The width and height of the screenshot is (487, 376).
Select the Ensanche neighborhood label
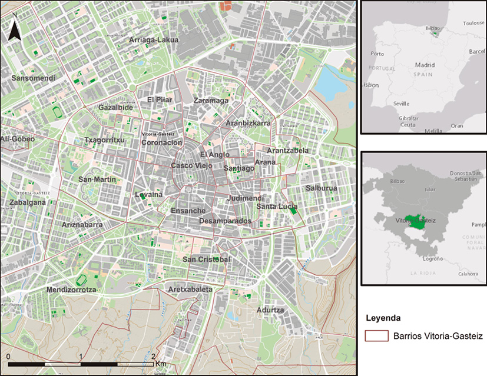[x=188, y=211]
